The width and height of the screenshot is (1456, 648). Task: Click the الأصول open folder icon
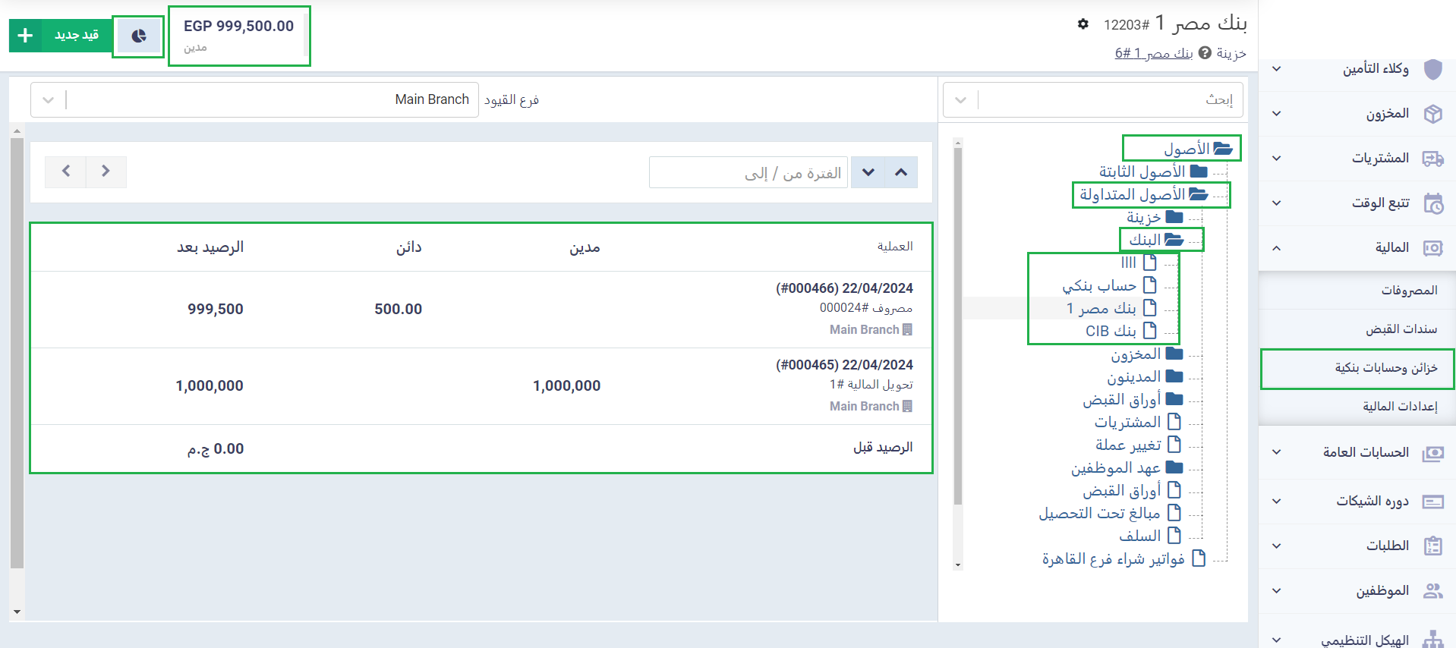click(1222, 149)
